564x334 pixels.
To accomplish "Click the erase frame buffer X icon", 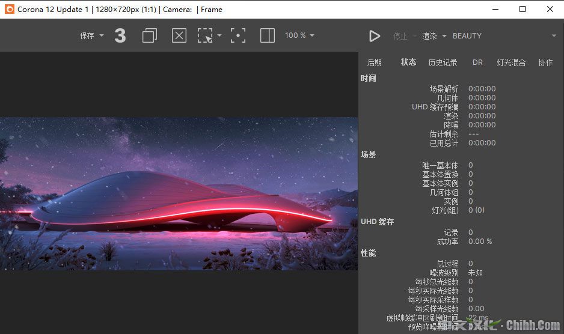I will (179, 36).
